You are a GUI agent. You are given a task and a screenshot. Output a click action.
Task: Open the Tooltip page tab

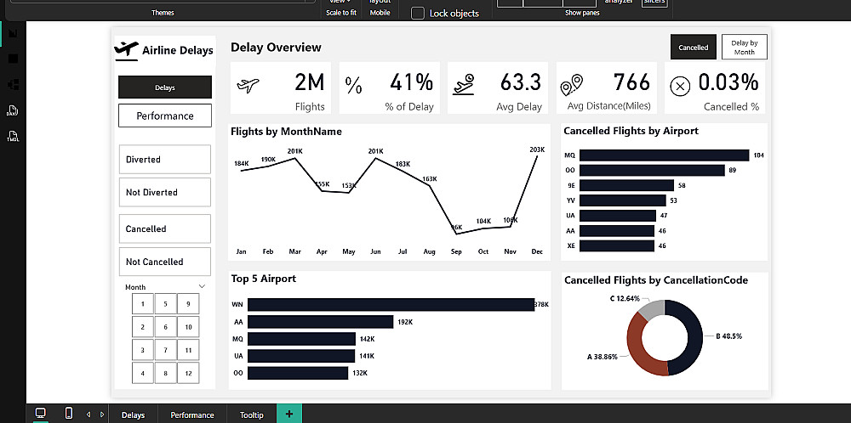coord(252,415)
